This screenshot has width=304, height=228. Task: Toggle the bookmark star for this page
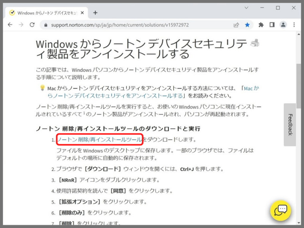tap(247, 25)
